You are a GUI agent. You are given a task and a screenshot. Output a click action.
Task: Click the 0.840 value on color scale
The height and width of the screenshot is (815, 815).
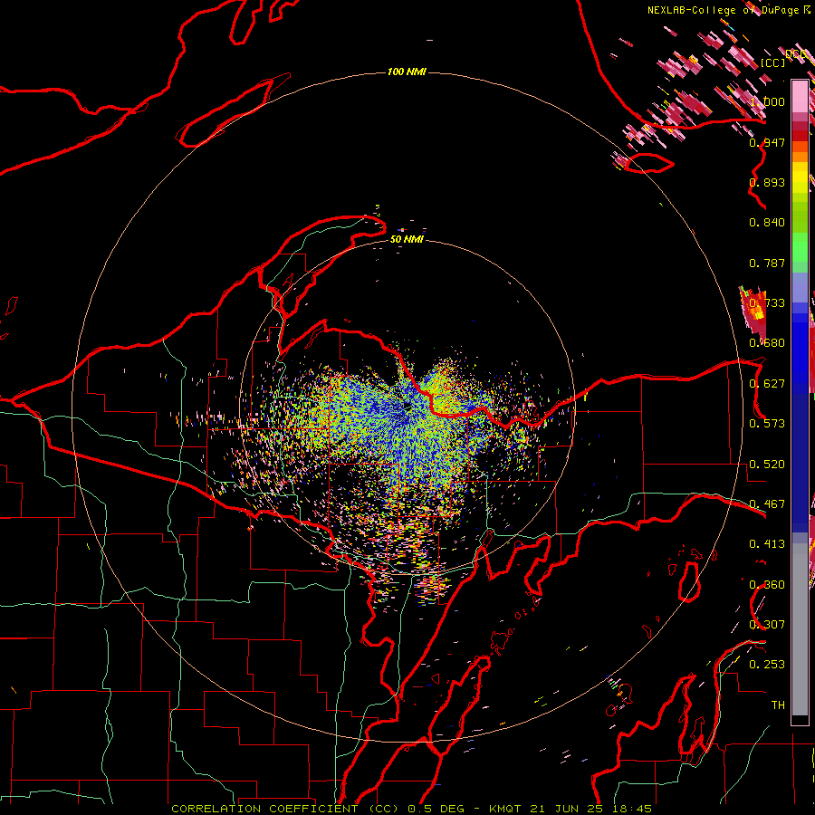(x=767, y=222)
